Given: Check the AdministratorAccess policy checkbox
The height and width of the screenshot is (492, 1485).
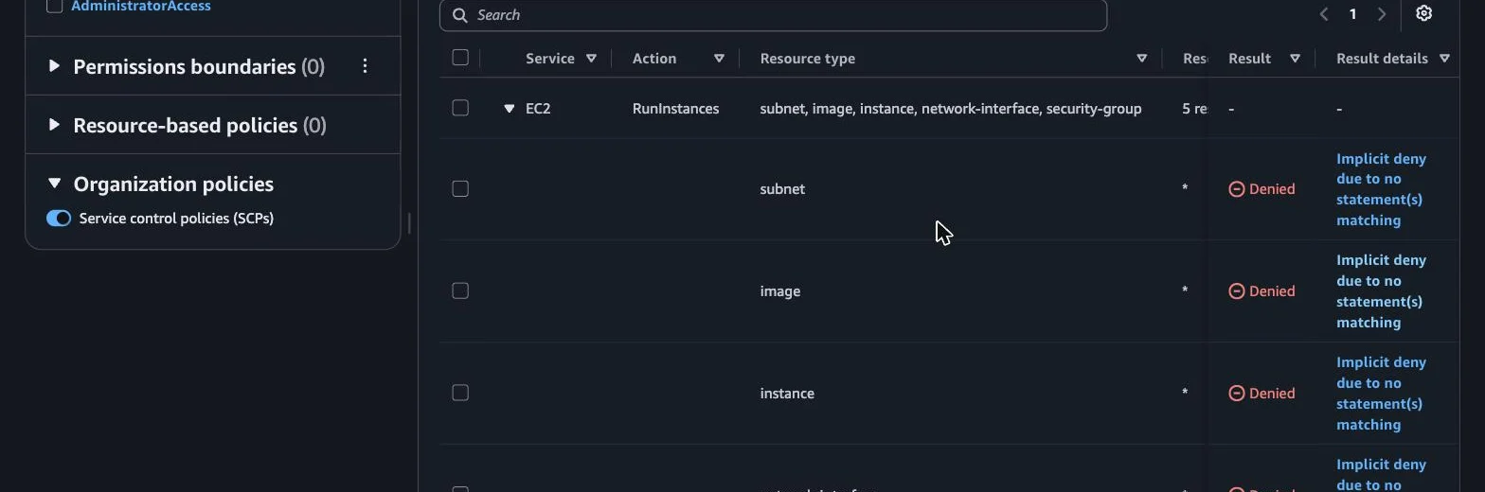Looking at the screenshot, I should tap(55, 7).
